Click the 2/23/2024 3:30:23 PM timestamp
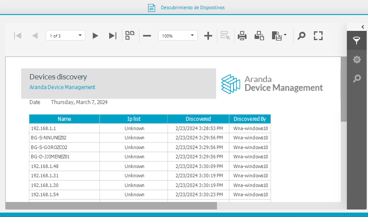Screen dimensions: 368x217 (199, 195)
